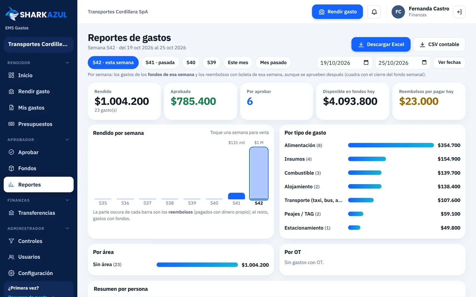Open Usuarios management
Screen dimensions: 476x297
pos(39,257)
